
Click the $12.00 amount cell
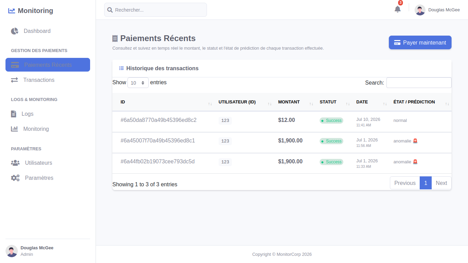pyautogui.click(x=286, y=120)
